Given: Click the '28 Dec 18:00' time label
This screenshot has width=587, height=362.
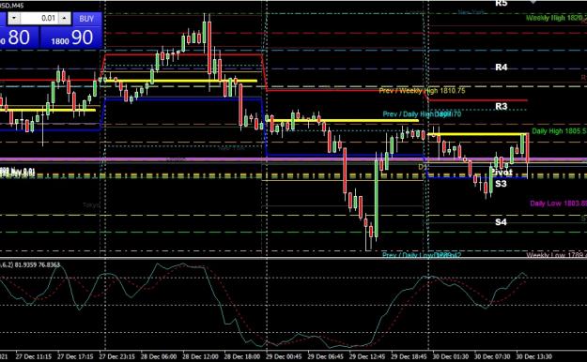Looking at the screenshot, I should point(241,356).
